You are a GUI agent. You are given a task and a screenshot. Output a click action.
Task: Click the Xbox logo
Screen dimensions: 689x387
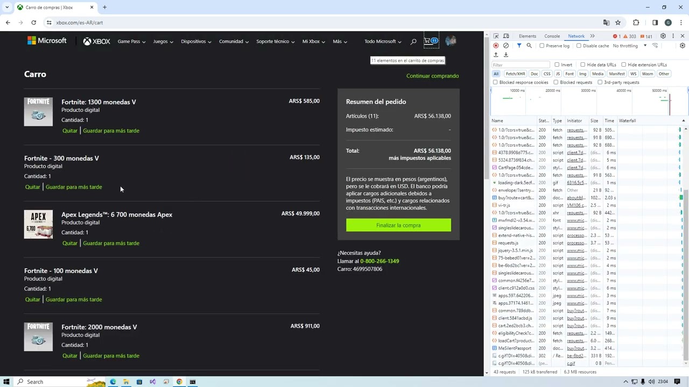97,41
